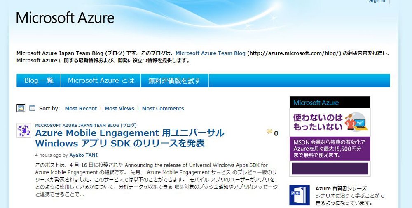412x208 pixels.
Task: Click the Microsoft Azure header in ad
Action: 330,103
